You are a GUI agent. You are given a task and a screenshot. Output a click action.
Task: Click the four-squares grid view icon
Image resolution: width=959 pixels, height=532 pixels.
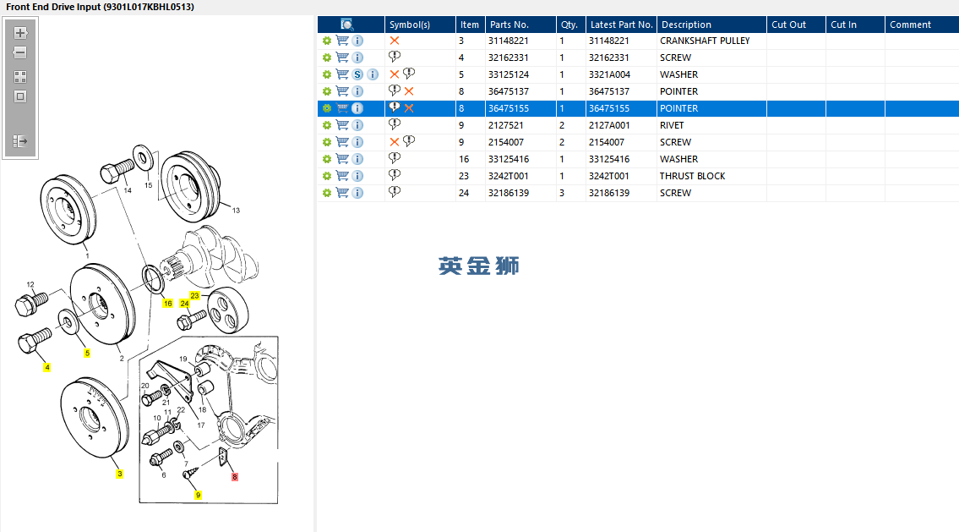coord(20,76)
